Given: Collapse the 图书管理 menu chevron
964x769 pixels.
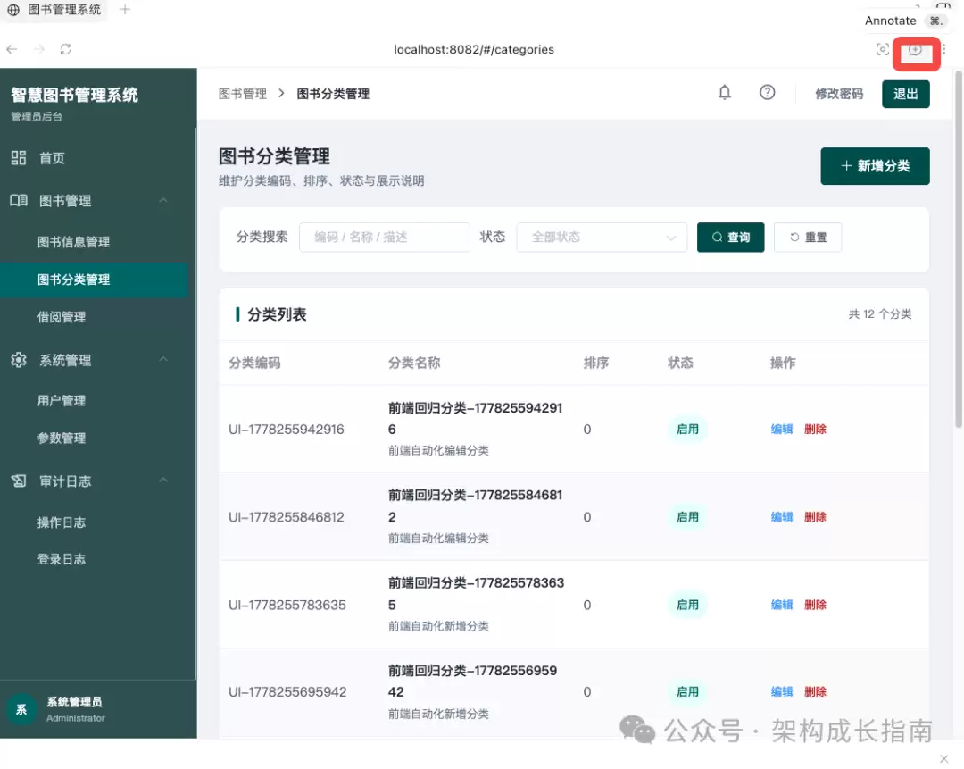Looking at the screenshot, I should [163, 201].
